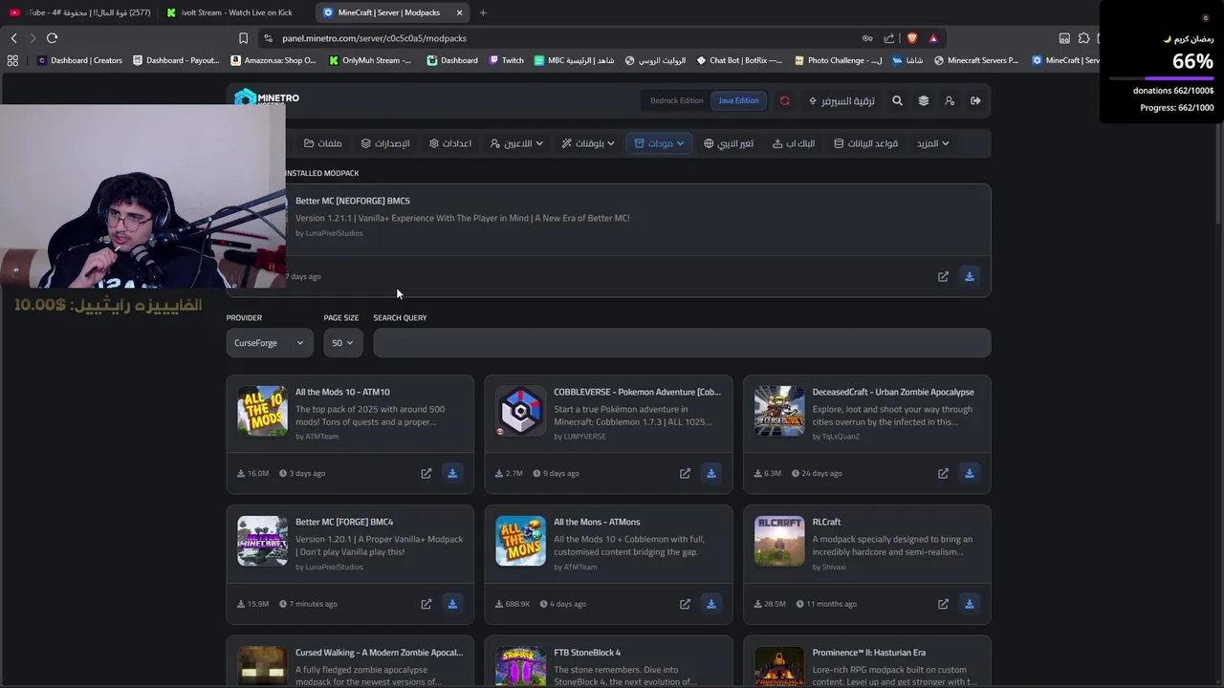Bookmark this page using the address bar bookmark icon
The image size is (1224, 688).
[243, 38]
